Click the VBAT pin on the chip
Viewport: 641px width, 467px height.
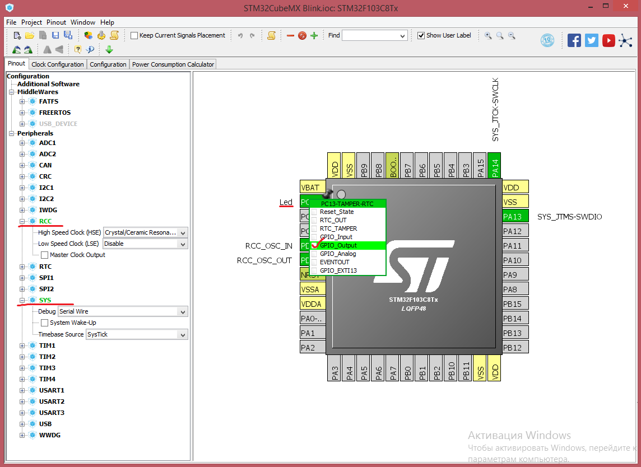point(313,188)
